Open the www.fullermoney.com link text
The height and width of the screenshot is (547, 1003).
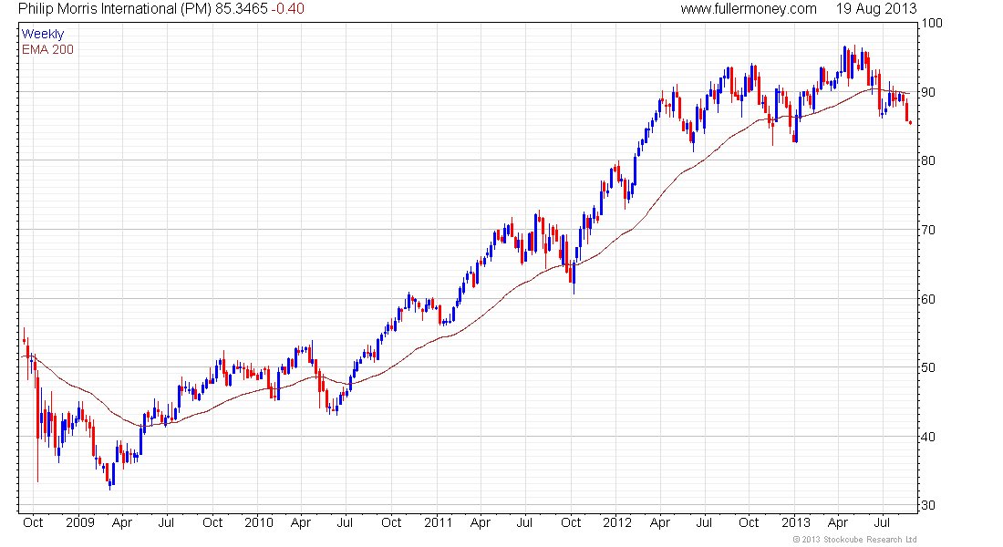749,9
